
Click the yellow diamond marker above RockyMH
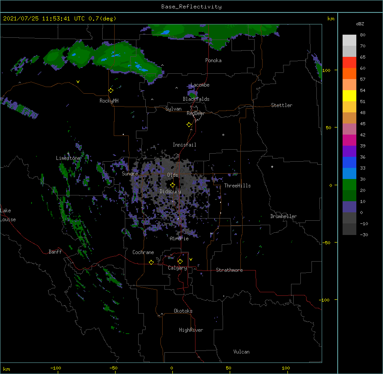click(x=111, y=91)
